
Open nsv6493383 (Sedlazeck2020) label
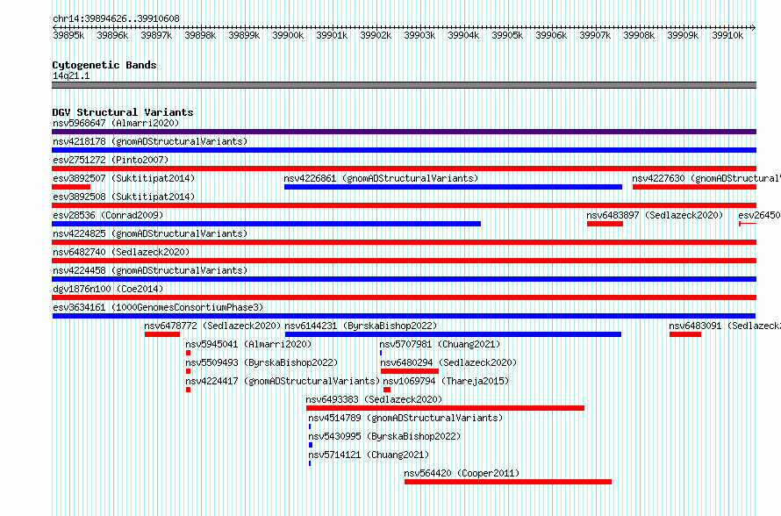[374, 399]
